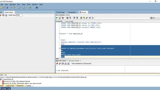160x90 pixels.
Task: Click the Compiler - Log status button
Action: [x=5, y=88]
